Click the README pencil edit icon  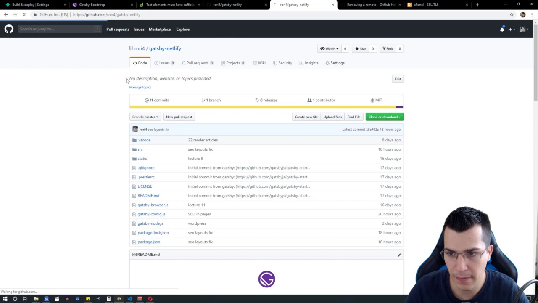tap(399, 255)
